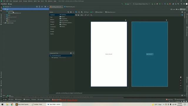Screen dimensions: 188x106
Task: Select the app module in project tree
Action: click(26, 9)
